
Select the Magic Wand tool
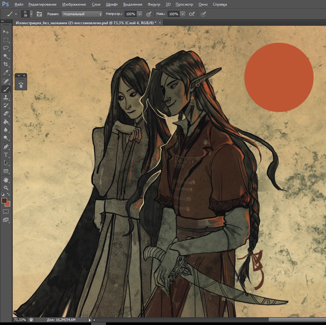tap(6, 56)
